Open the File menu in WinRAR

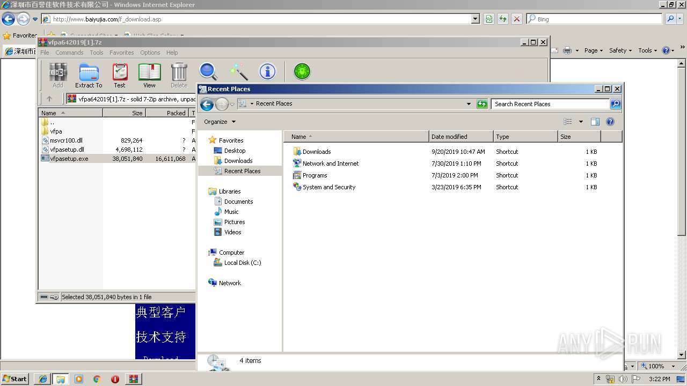pyautogui.click(x=45, y=53)
